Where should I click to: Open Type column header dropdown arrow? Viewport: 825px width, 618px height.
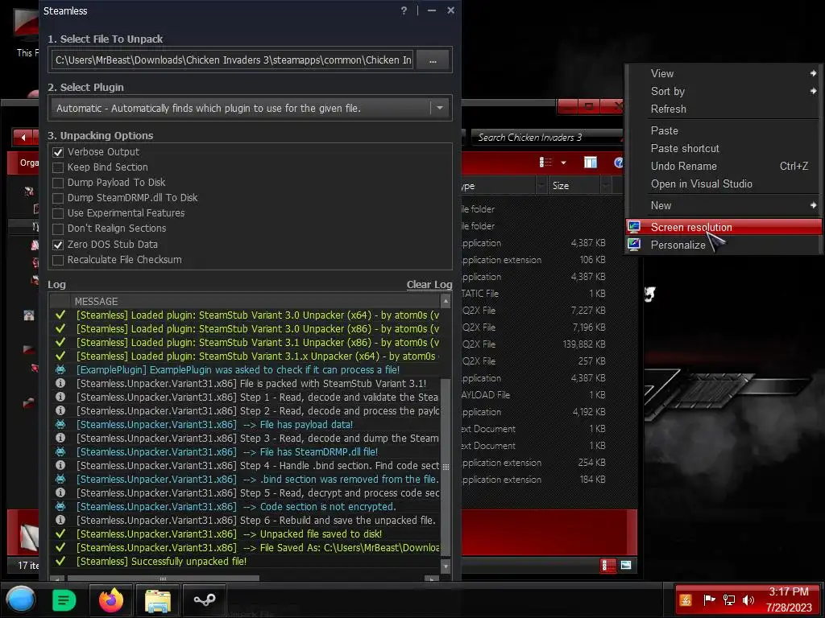pos(541,186)
